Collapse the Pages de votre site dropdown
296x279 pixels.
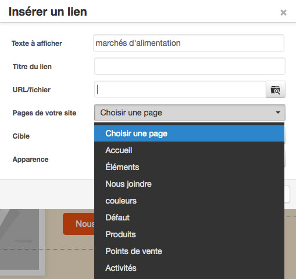click(x=190, y=113)
